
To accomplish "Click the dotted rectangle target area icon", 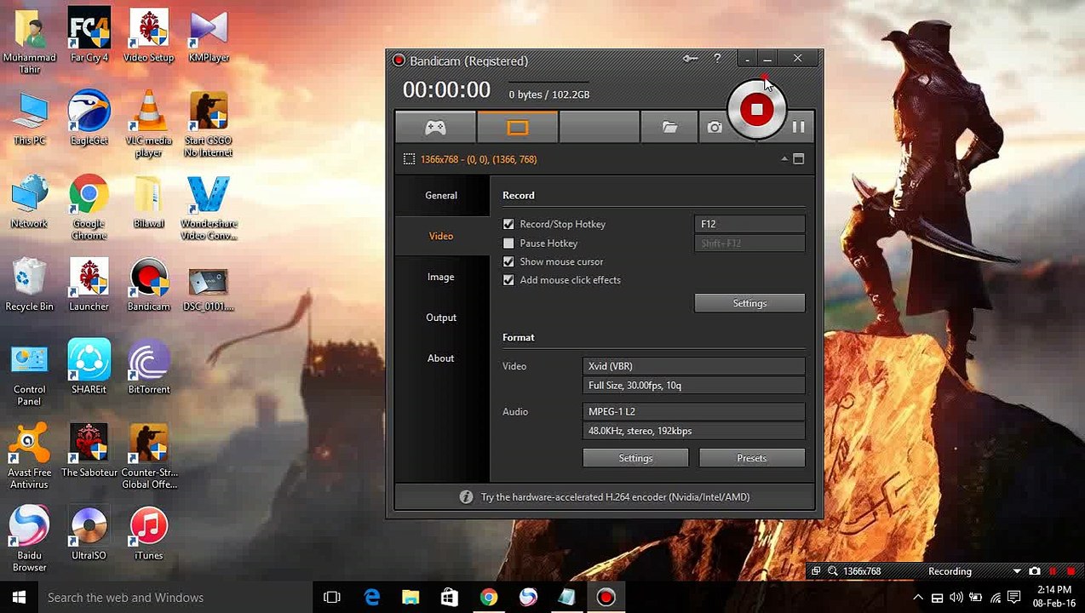I will tap(409, 159).
